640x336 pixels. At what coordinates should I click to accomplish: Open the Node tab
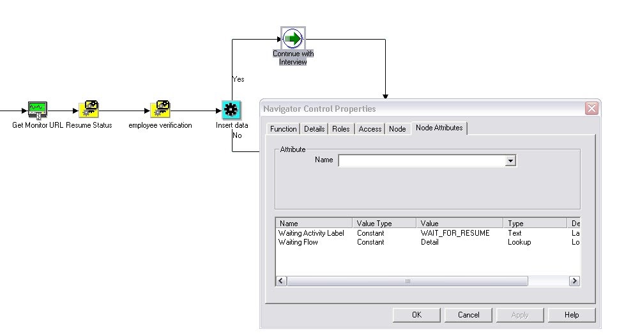tap(397, 129)
